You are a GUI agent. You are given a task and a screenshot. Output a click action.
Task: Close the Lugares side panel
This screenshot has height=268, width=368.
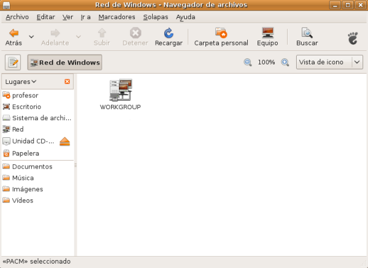[67, 82]
